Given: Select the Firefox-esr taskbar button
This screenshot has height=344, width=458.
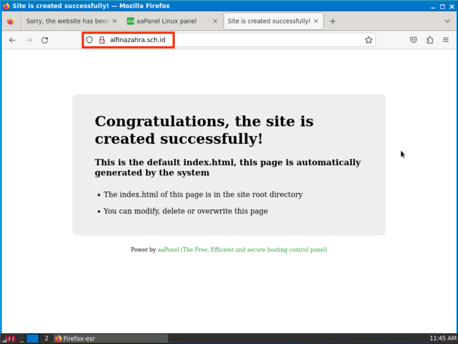Looking at the screenshot, I should [x=110, y=338].
